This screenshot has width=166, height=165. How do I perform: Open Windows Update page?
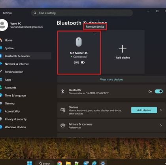(x=15, y=127)
